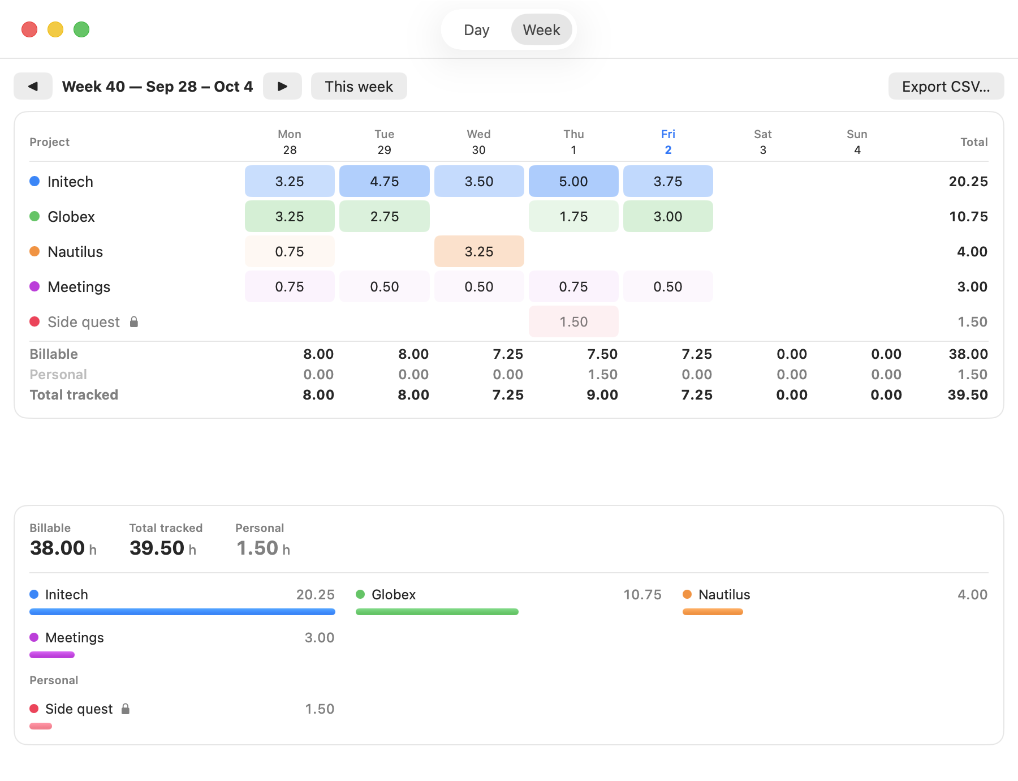Click the Personal 1.50 h summary figure
This screenshot has width=1018, height=781.
(263, 548)
